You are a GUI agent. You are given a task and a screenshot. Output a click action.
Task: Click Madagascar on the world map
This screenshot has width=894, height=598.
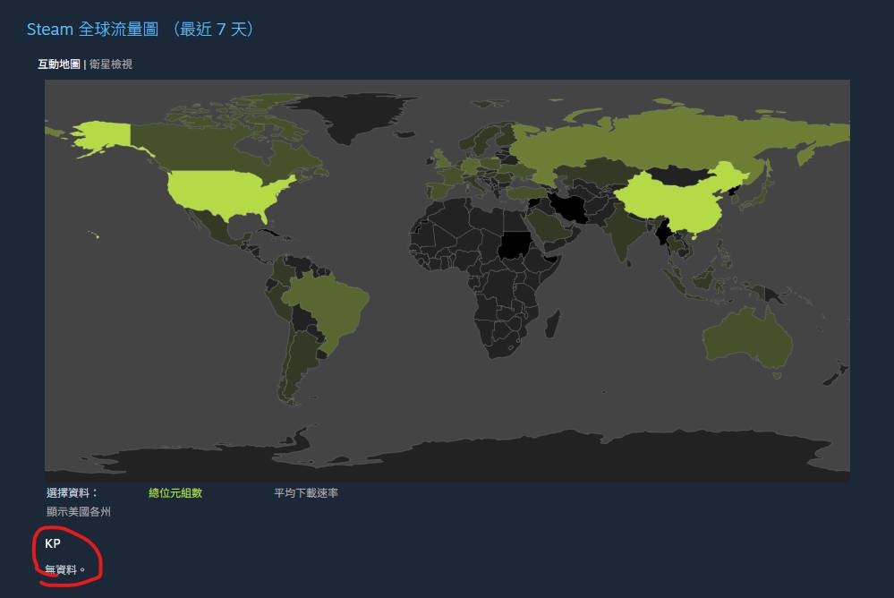(x=552, y=323)
